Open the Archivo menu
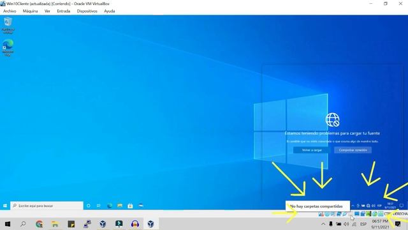Screen dimensions: 408x230 pos(10,11)
